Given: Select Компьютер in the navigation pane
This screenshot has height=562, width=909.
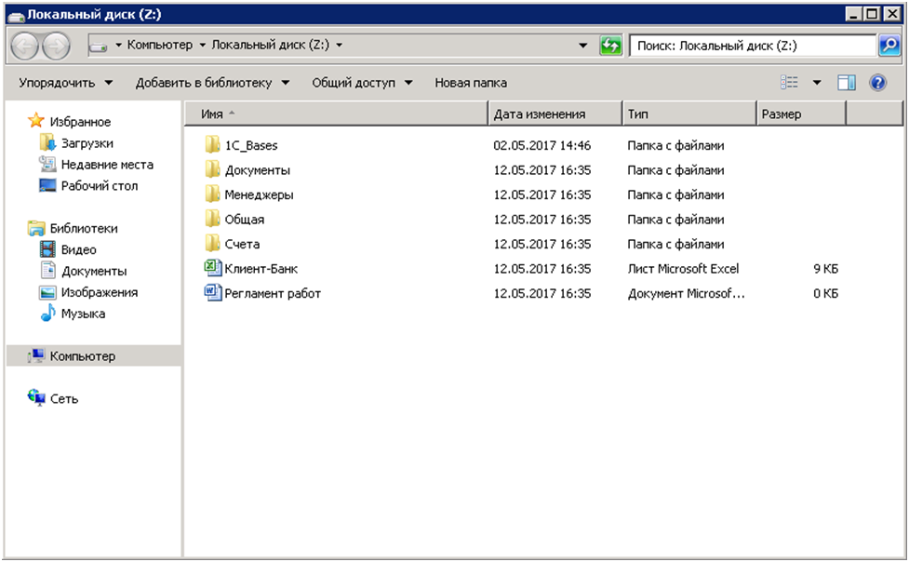Looking at the screenshot, I should point(94,355).
